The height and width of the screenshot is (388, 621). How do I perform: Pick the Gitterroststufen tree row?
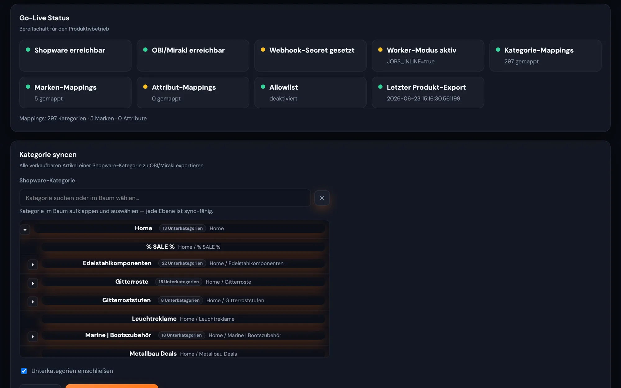tap(183, 300)
